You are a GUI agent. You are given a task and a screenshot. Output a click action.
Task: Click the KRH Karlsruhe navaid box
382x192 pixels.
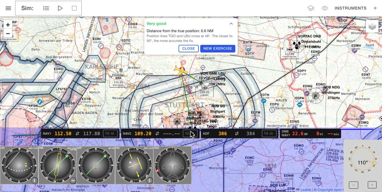coord(118,81)
